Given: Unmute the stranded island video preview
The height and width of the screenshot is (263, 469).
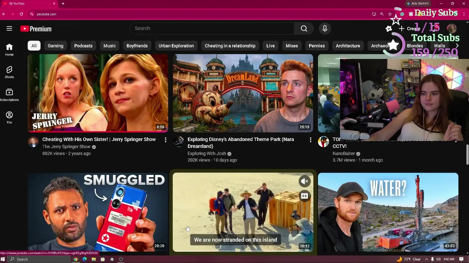Looking at the screenshot, I should [304, 181].
